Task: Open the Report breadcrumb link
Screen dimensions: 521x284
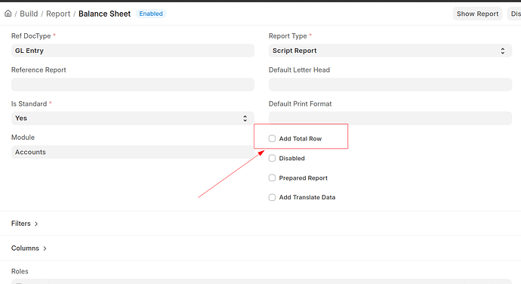Action: click(x=58, y=14)
